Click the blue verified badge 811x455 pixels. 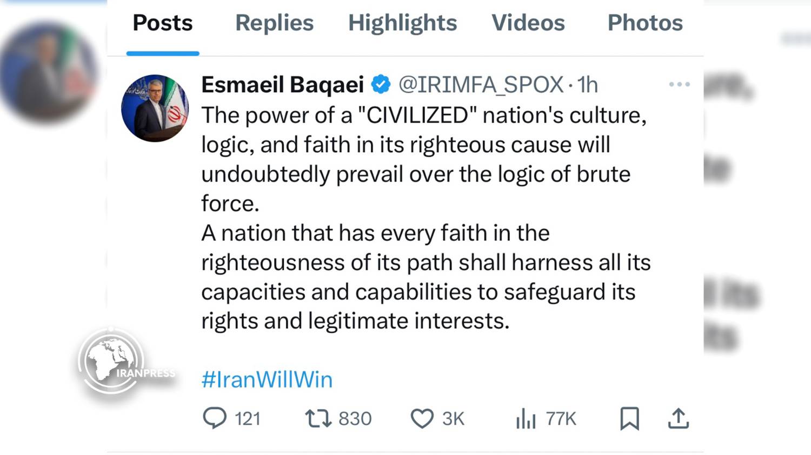click(381, 84)
